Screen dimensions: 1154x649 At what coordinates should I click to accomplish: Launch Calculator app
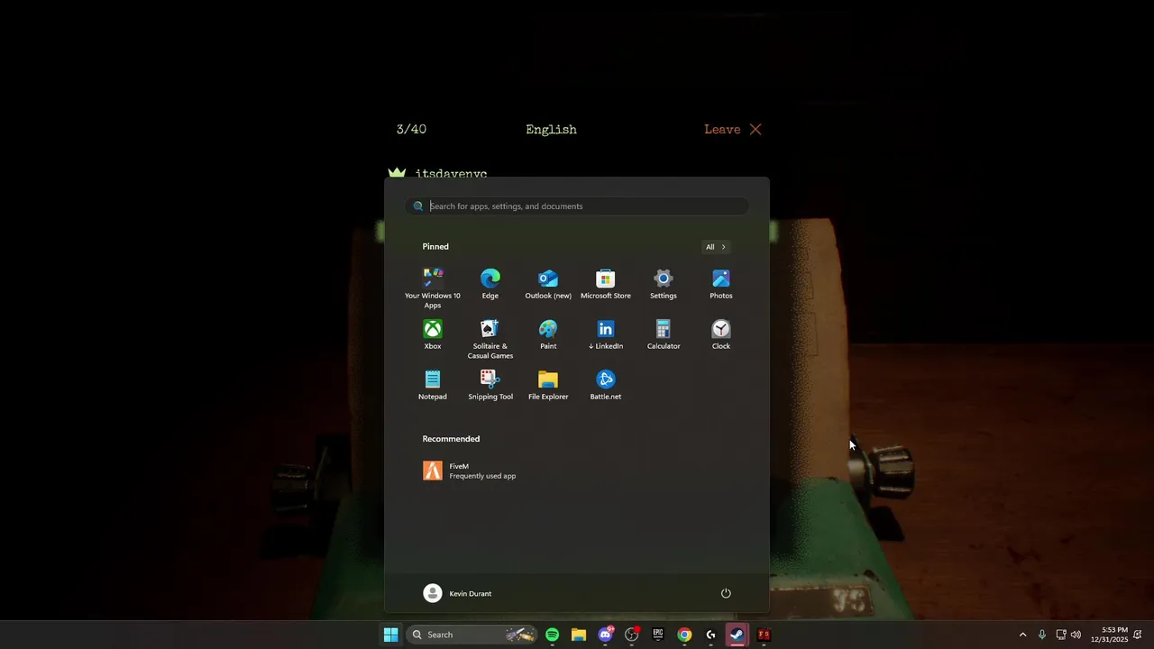[664, 334]
